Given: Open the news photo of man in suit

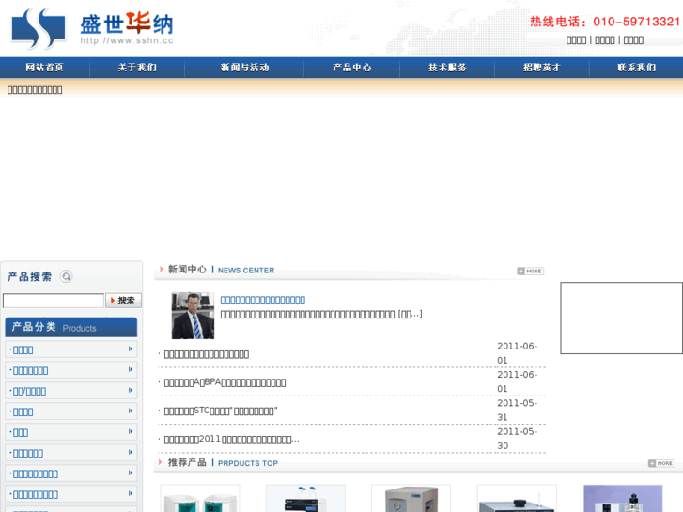Looking at the screenshot, I should 193,316.
